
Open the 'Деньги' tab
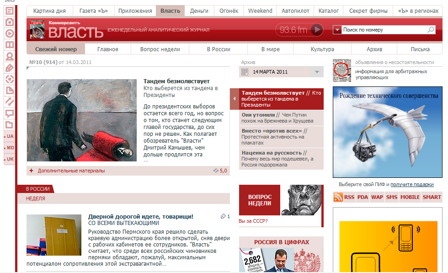pyautogui.click(x=199, y=11)
